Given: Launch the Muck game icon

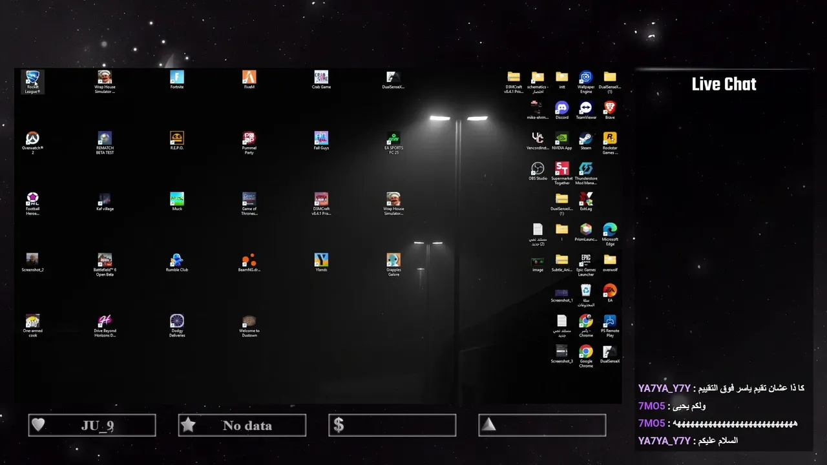Looking at the screenshot, I should (x=177, y=202).
